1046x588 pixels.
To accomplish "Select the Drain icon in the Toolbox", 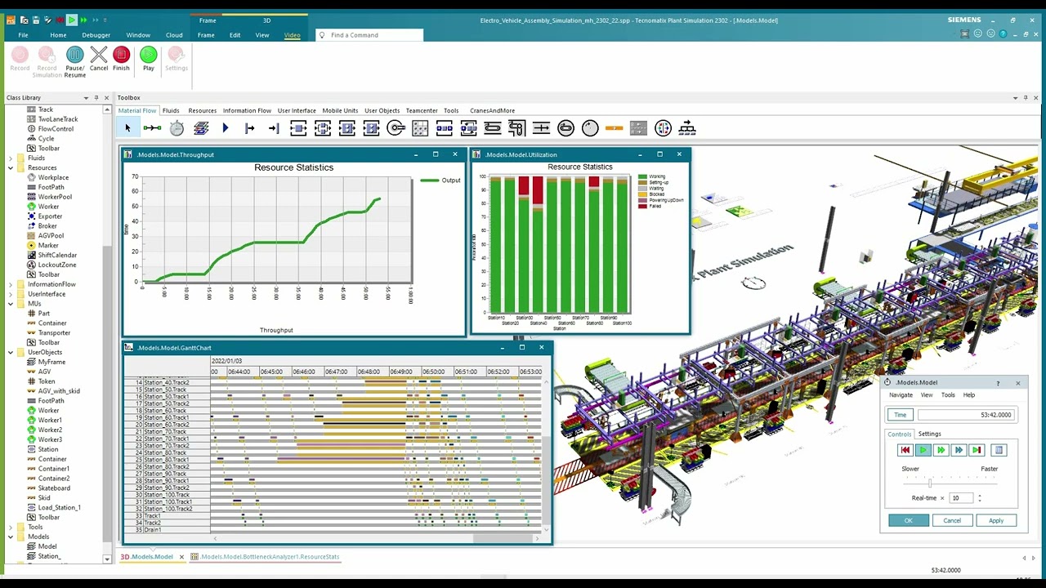I will [274, 128].
